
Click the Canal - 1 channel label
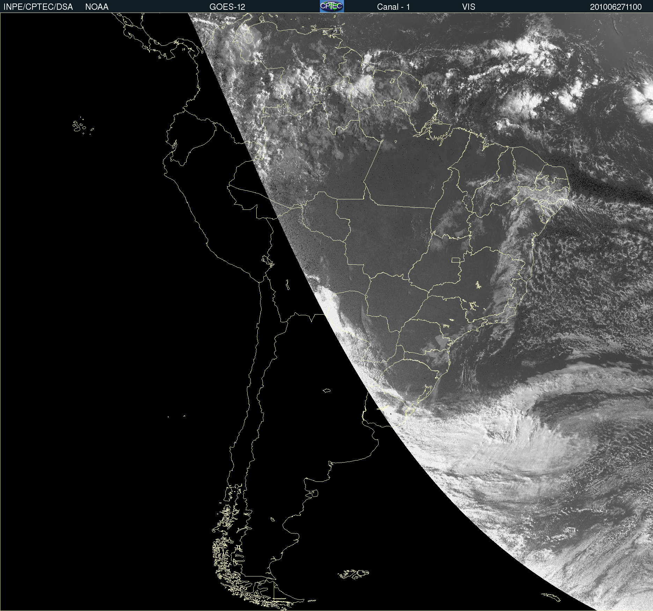tap(394, 7)
